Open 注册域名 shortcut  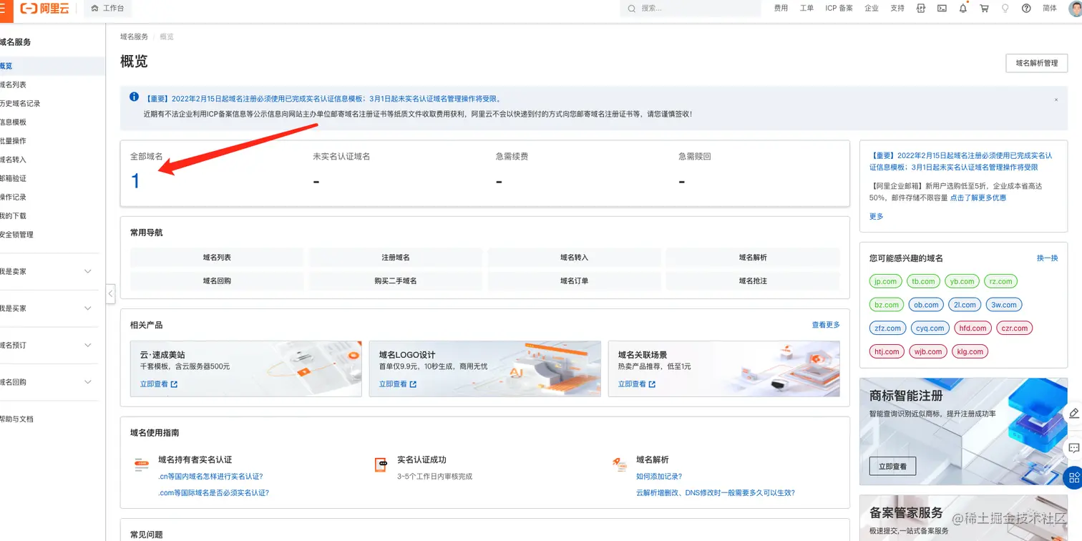(396, 258)
